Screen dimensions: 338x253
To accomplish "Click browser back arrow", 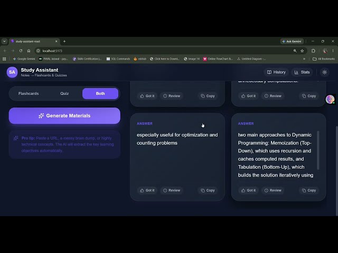I will tap(5, 51).
